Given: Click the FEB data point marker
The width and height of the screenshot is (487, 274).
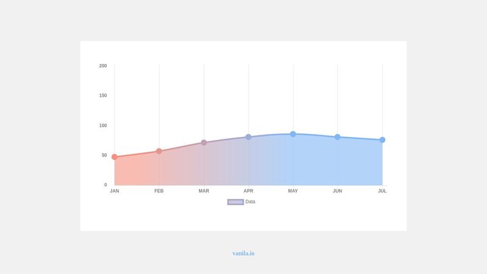Looking at the screenshot, I should (159, 151).
